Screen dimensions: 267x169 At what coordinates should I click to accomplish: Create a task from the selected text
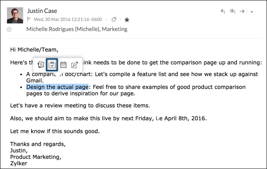(52, 65)
